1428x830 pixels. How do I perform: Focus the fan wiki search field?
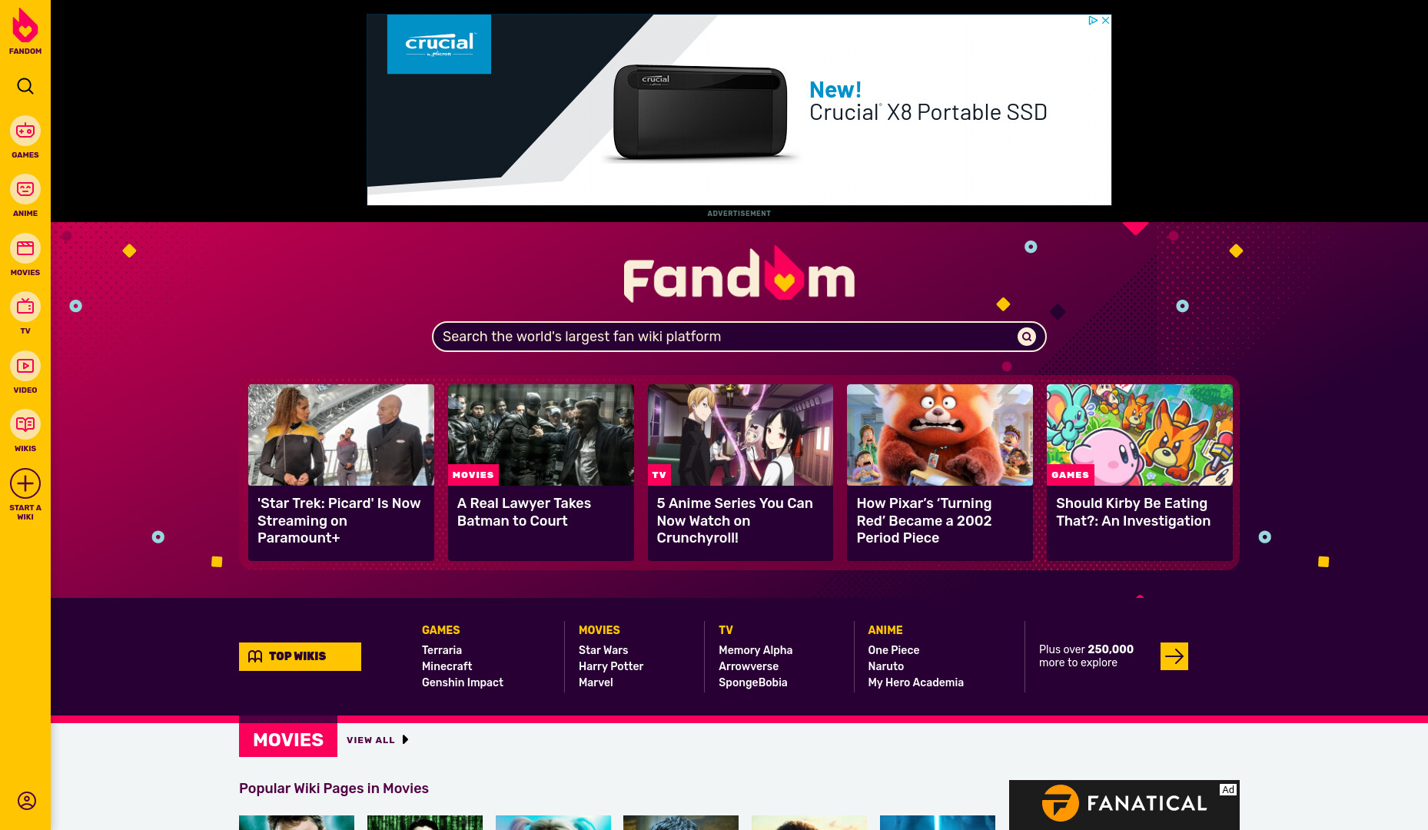(x=726, y=337)
